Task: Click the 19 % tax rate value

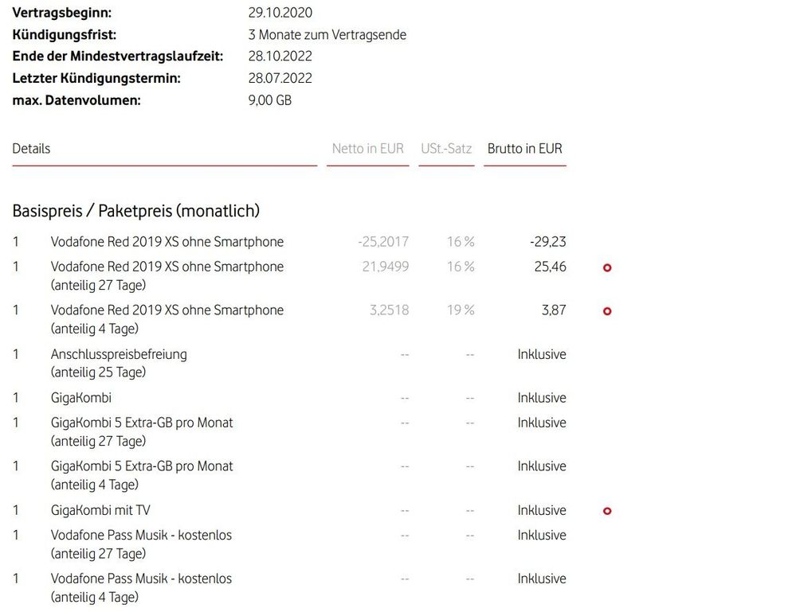Action: point(460,310)
